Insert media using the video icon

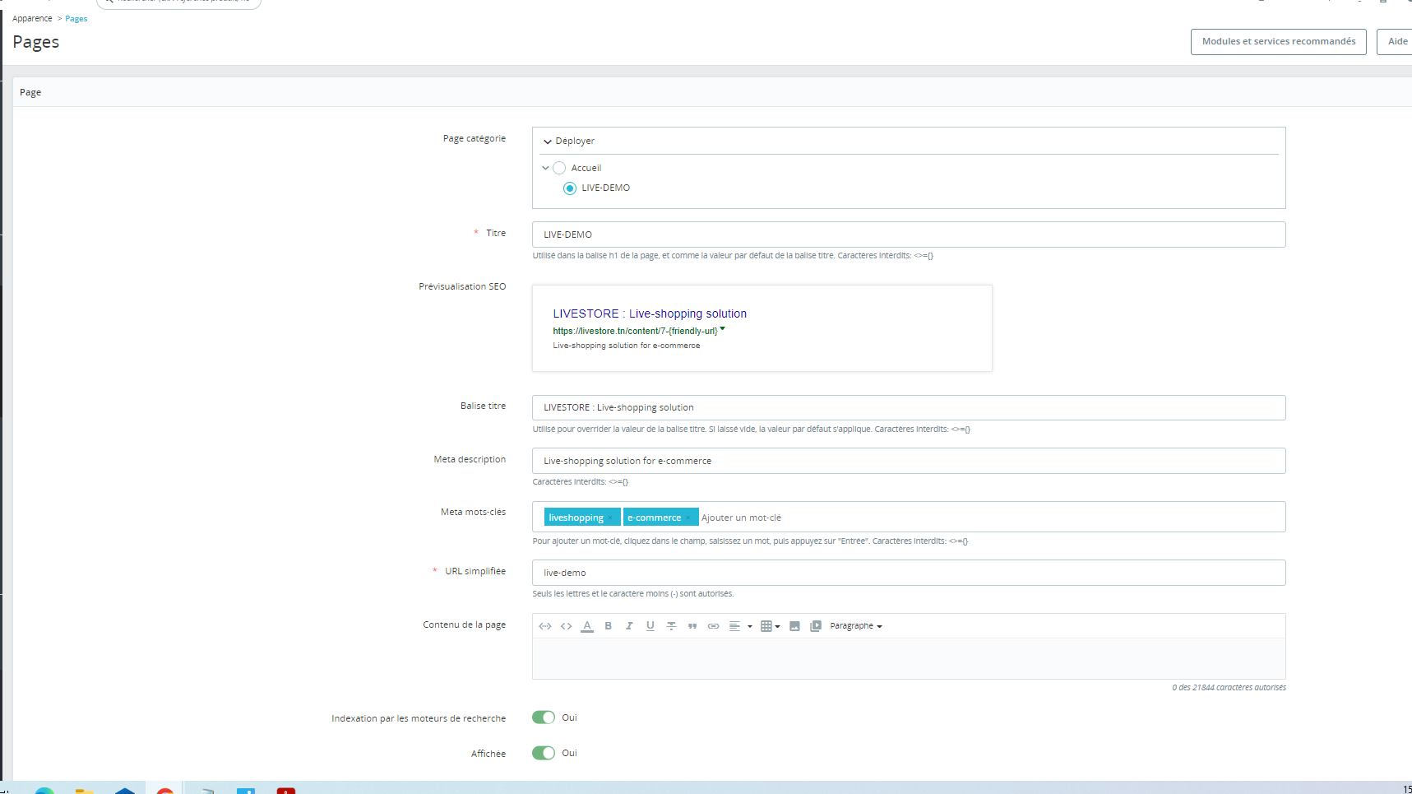816,626
